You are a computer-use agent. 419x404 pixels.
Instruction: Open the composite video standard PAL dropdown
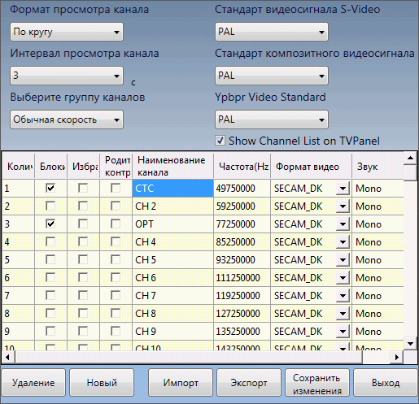click(x=272, y=76)
